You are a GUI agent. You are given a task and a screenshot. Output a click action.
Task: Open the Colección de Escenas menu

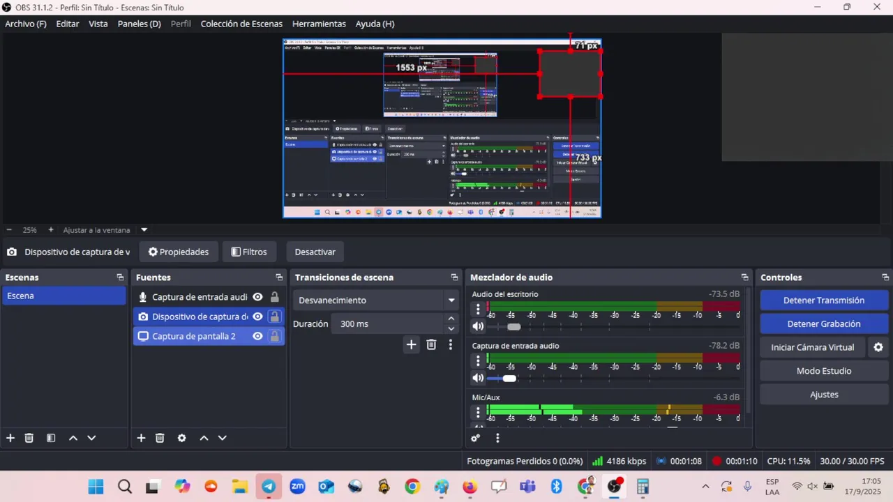tap(241, 24)
